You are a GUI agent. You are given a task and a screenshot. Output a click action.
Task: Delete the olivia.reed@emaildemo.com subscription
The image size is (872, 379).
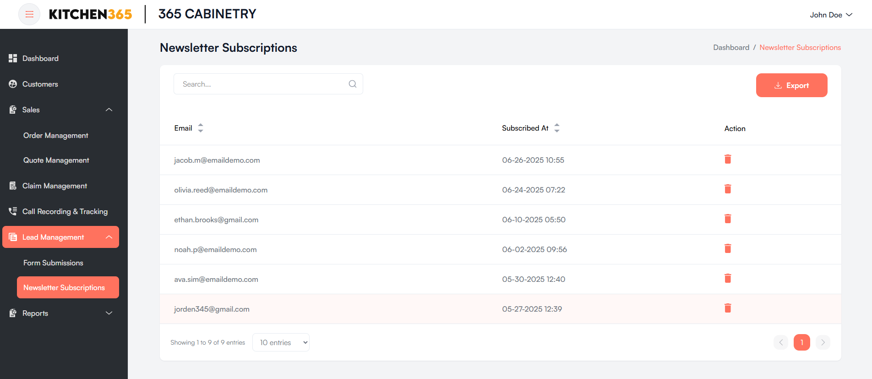[728, 189]
